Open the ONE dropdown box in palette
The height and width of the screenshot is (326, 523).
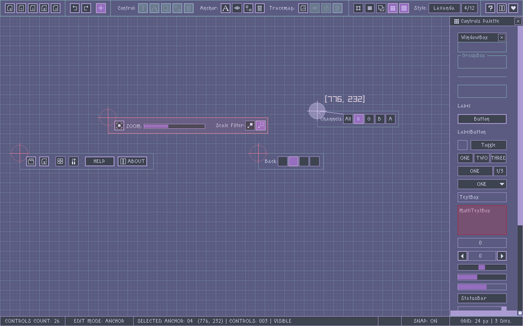pos(482,184)
